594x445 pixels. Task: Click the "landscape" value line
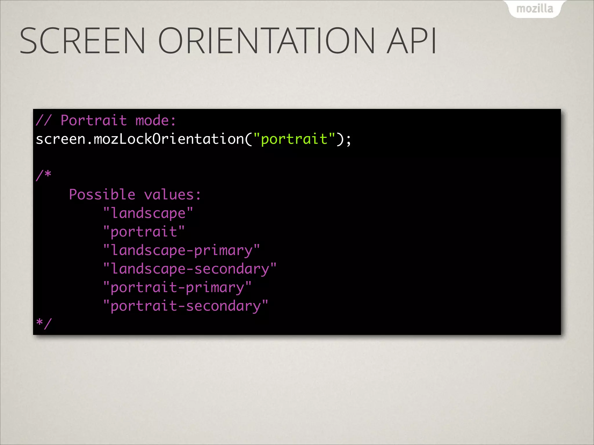coord(148,214)
